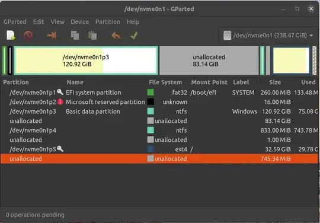Viewport: 320px width, 223px height.
Task: Close the GParted window
Action: tap(311, 9)
